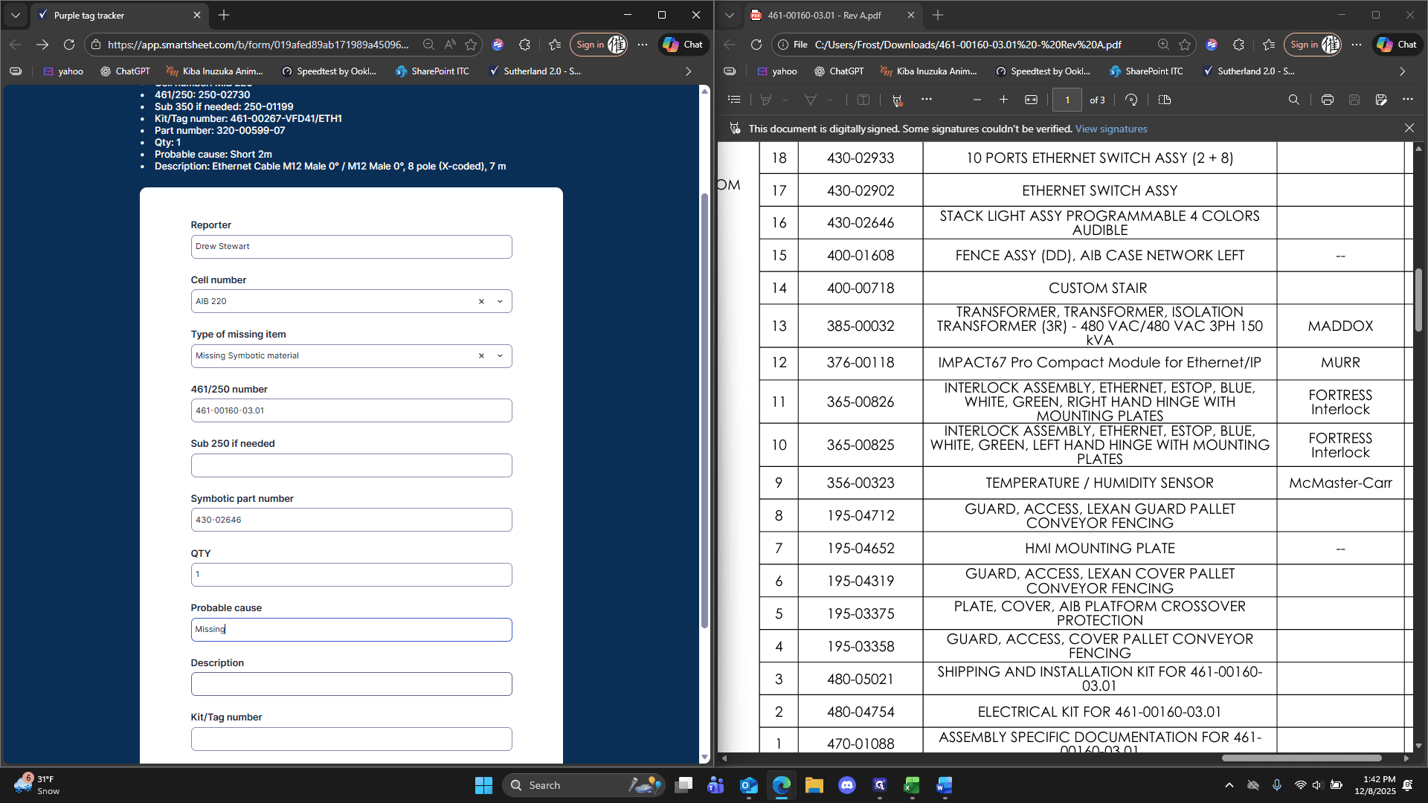Go forward in Smartsheet browser window
This screenshot has width=1428, height=803.
pyautogui.click(x=42, y=45)
